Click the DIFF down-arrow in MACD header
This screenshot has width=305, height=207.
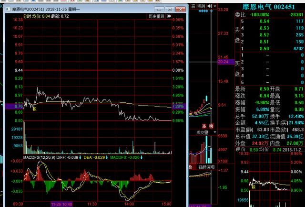80,157
